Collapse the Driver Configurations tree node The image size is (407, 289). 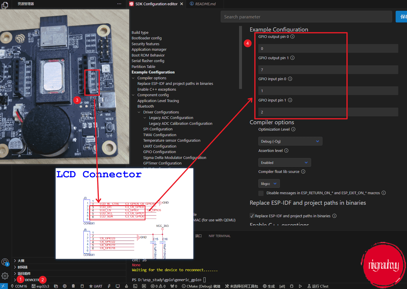(139, 112)
